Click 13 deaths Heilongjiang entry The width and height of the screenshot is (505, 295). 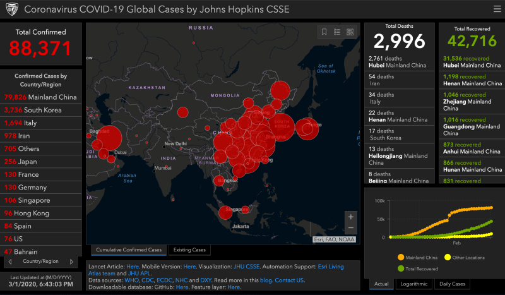point(400,156)
